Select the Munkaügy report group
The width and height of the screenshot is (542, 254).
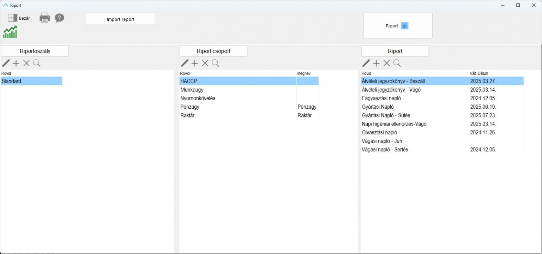pyautogui.click(x=192, y=90)
